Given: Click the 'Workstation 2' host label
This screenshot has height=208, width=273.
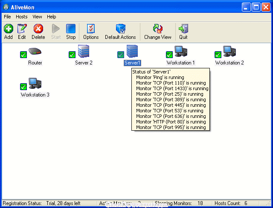Looking at the screenshot, I should click(229, 63).
